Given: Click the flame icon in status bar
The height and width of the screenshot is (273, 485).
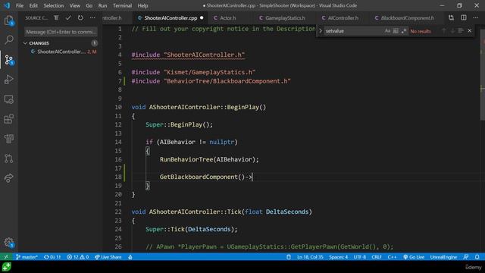Looking at the screenshot, I should pyautogui.click(x=130, y=257).
